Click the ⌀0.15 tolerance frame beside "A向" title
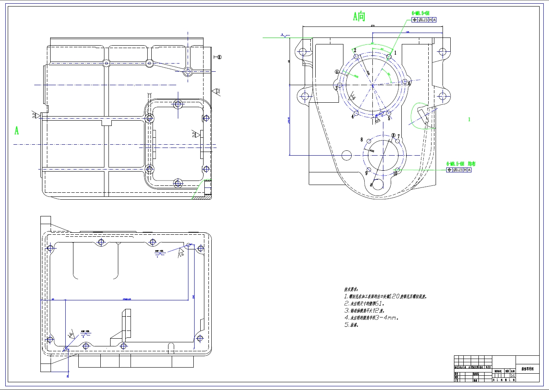Screen dimensions: 549x390 pyautogui.click(x=424, y=20)
